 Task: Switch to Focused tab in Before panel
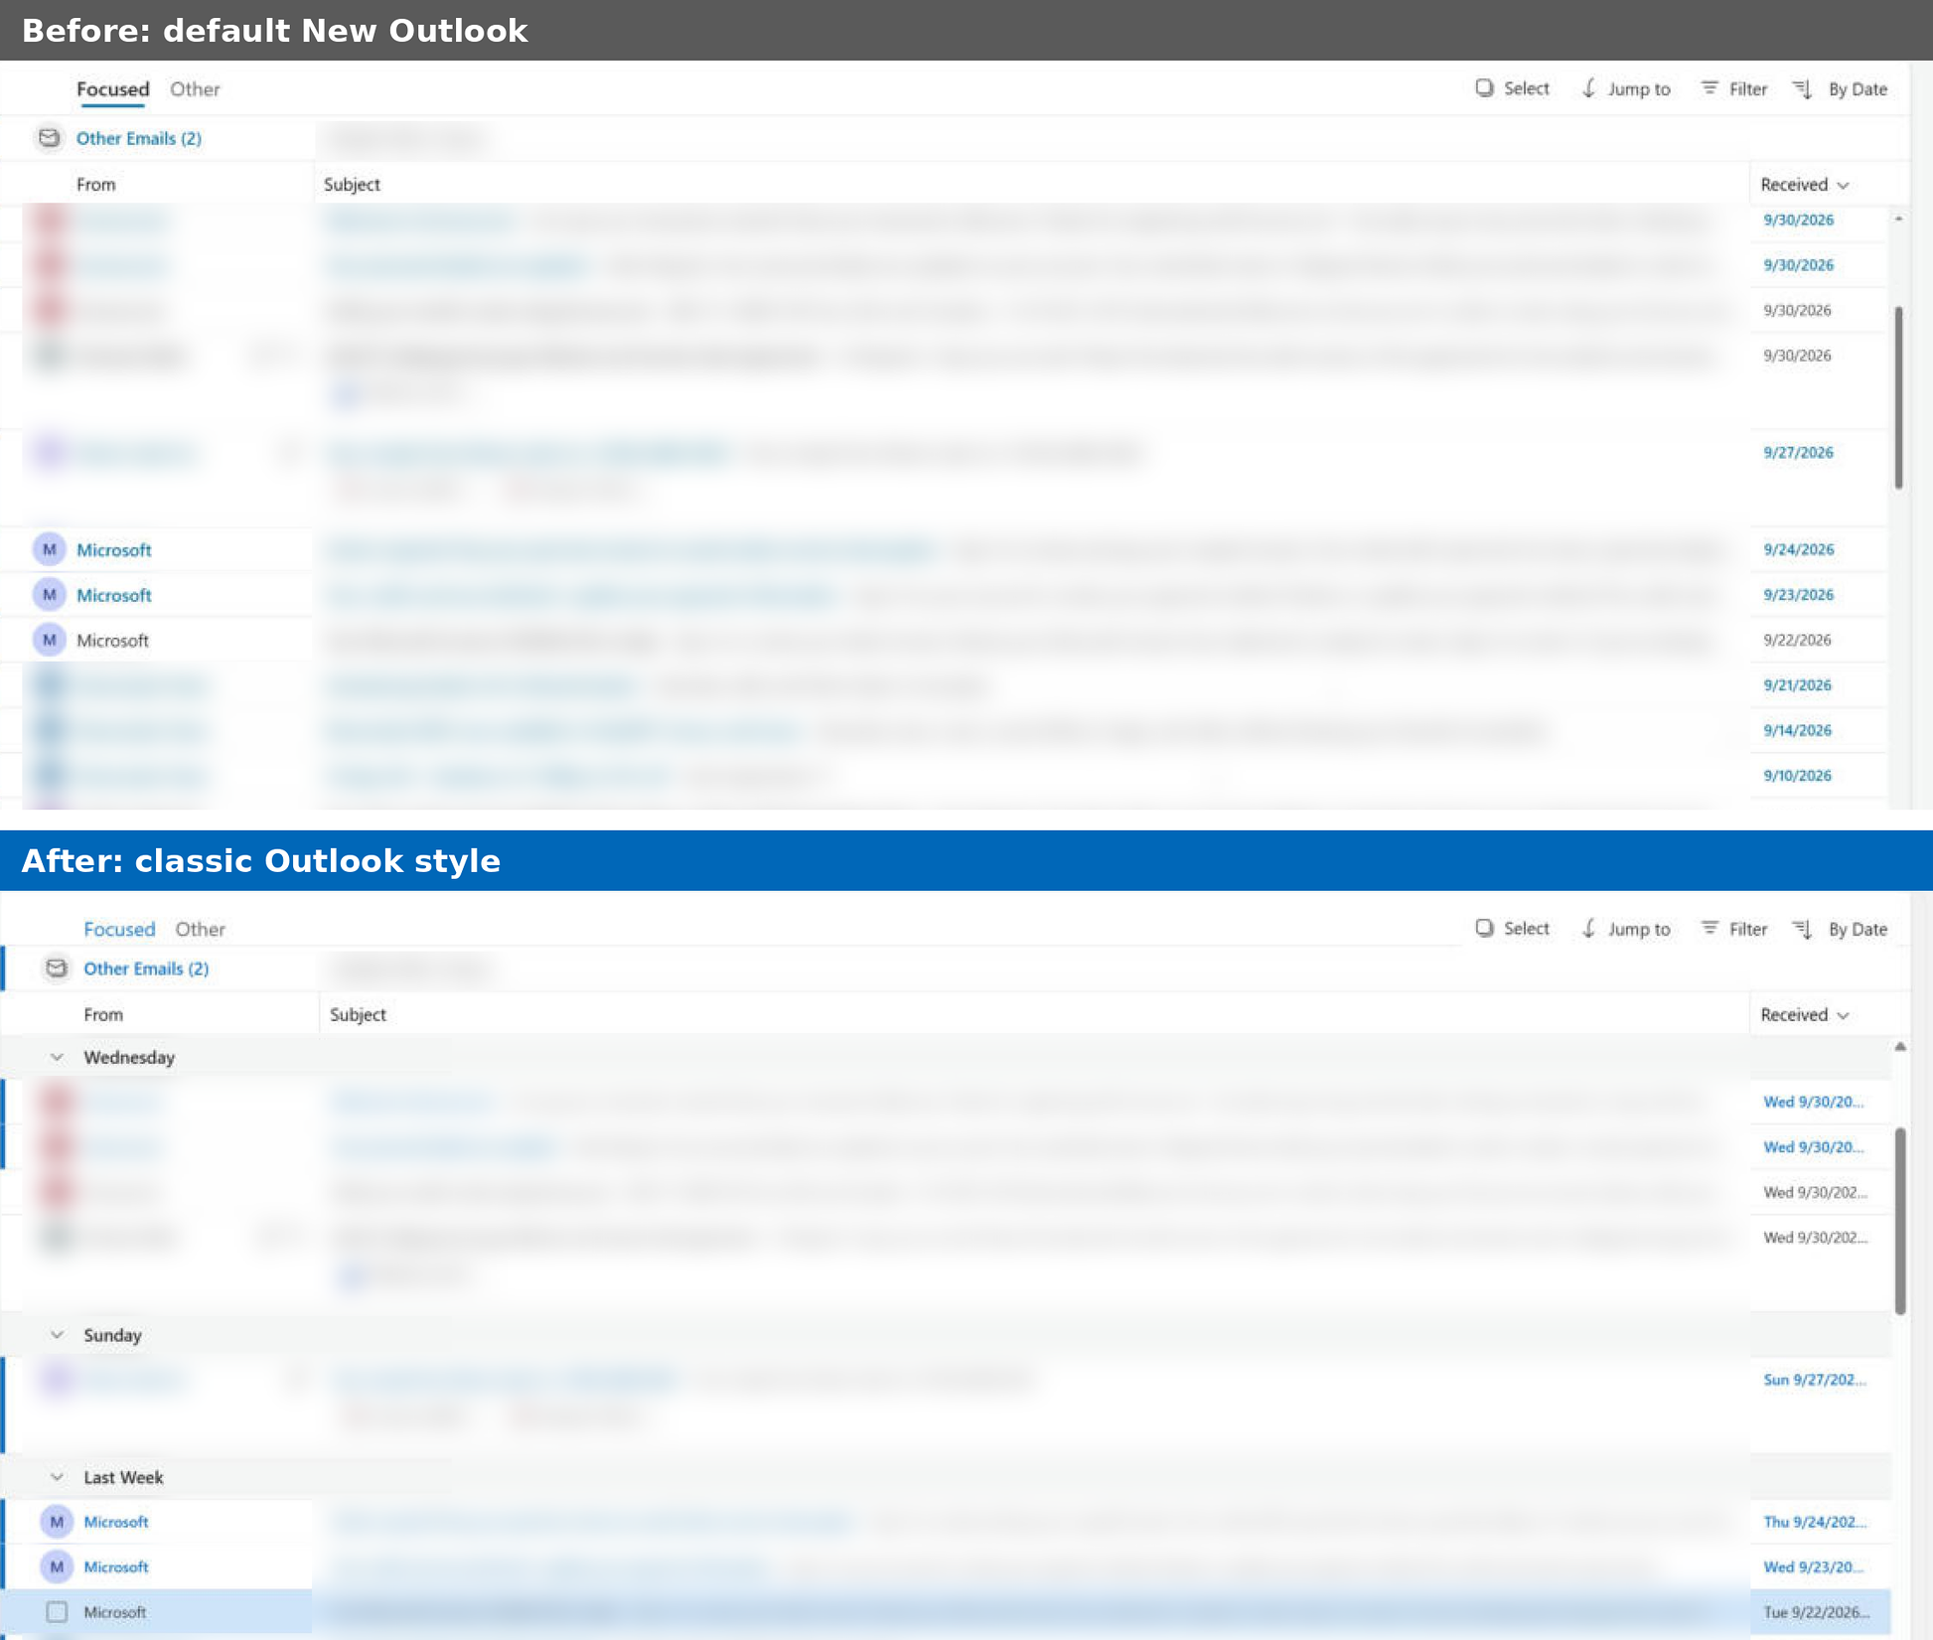pos(112,89)
